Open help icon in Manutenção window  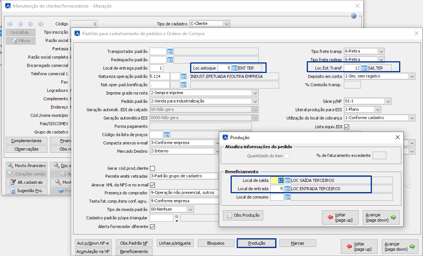[x=353, y=16]
